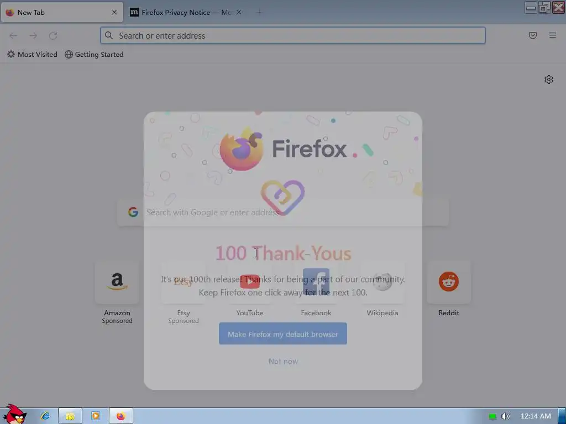Image resolution: width=566 pixels, height=424 pixels.
Task: Open a new tab with plus button
Action: click(259, 12)
